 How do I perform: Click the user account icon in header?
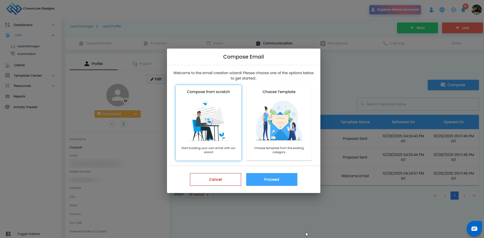432,10
